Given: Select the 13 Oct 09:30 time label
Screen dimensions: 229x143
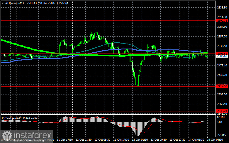Looking at the screenshot, I should pos(159,140).
